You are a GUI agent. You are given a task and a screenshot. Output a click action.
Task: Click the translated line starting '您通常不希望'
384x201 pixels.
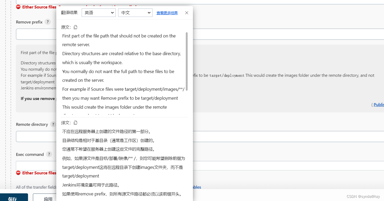click(x=109, y=149)
